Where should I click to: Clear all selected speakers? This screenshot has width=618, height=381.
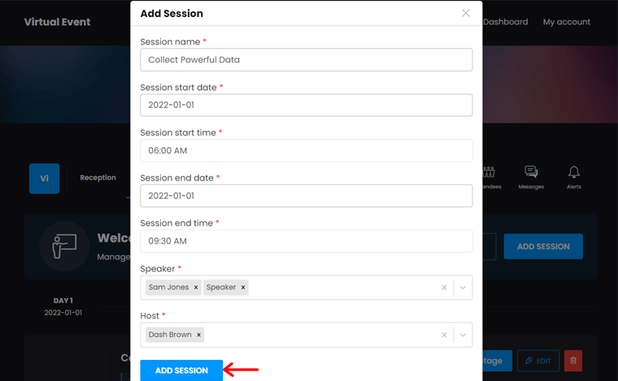(444, 288)
